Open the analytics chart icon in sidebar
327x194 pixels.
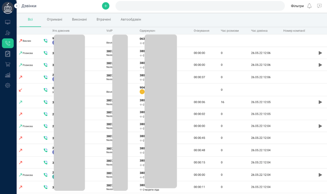click(x=8, y=75)
